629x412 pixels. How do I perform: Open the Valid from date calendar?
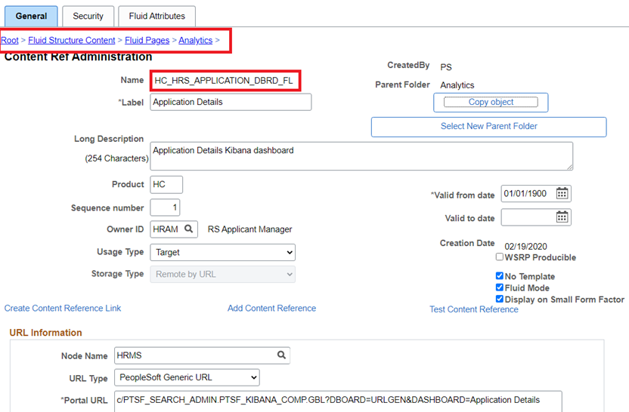coord(562,194)
